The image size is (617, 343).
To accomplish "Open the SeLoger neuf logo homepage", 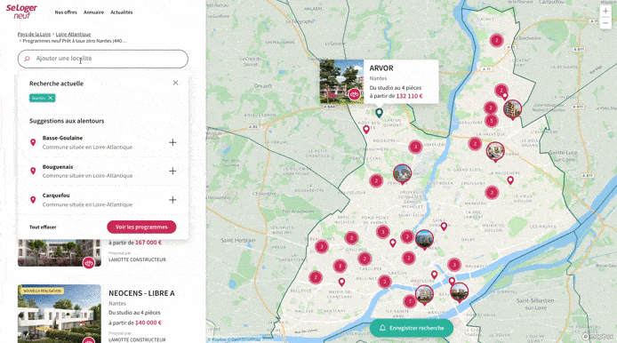I will pyautogui.click(x=21, y=12).
